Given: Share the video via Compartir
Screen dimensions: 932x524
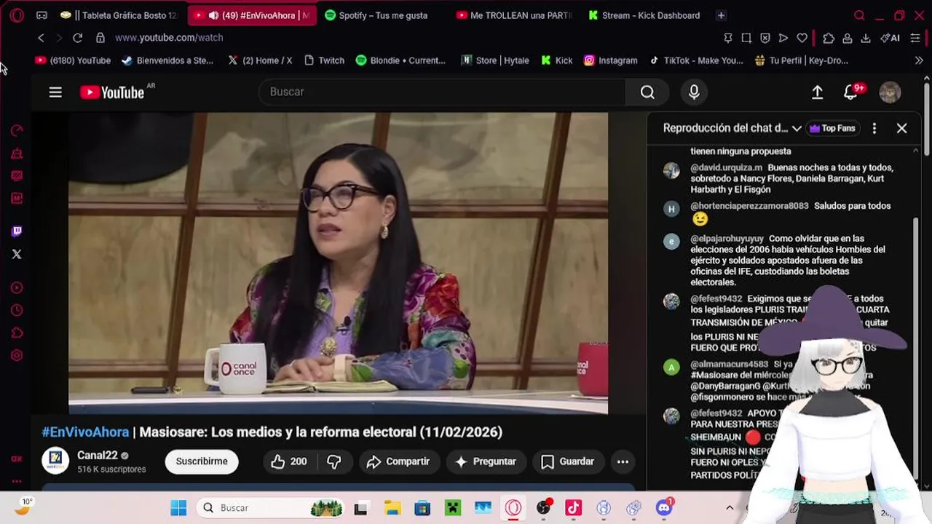Looking at the screenshot, I should tap(398, 461).
